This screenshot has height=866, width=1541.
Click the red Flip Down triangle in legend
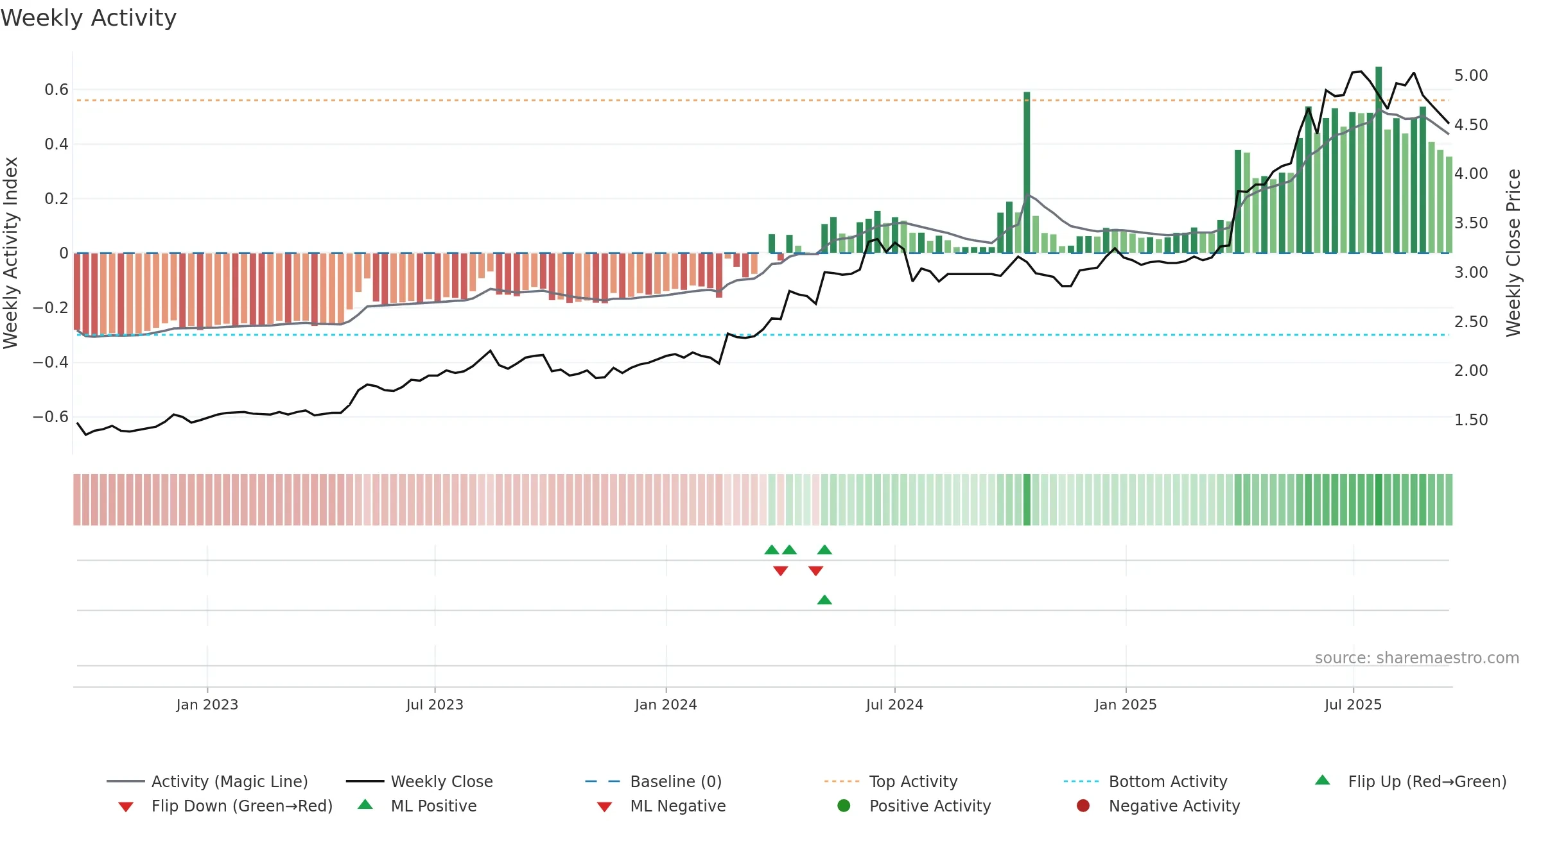(126, 807)
